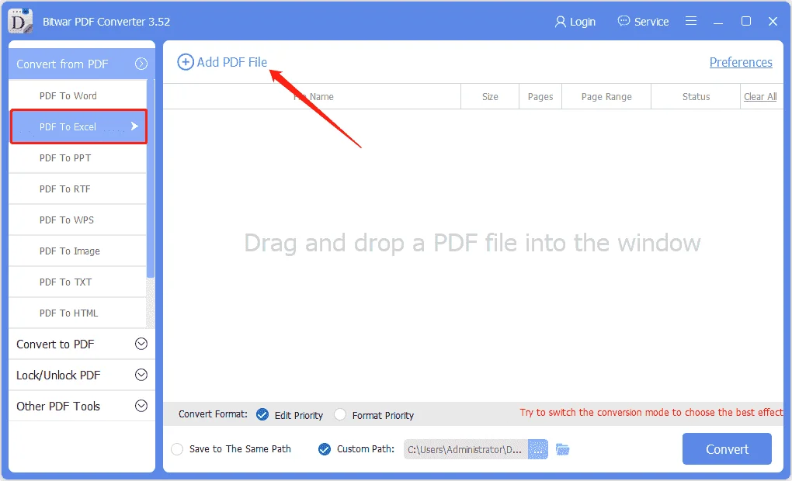Open the hamburger menu in title bar

point(691,21)
